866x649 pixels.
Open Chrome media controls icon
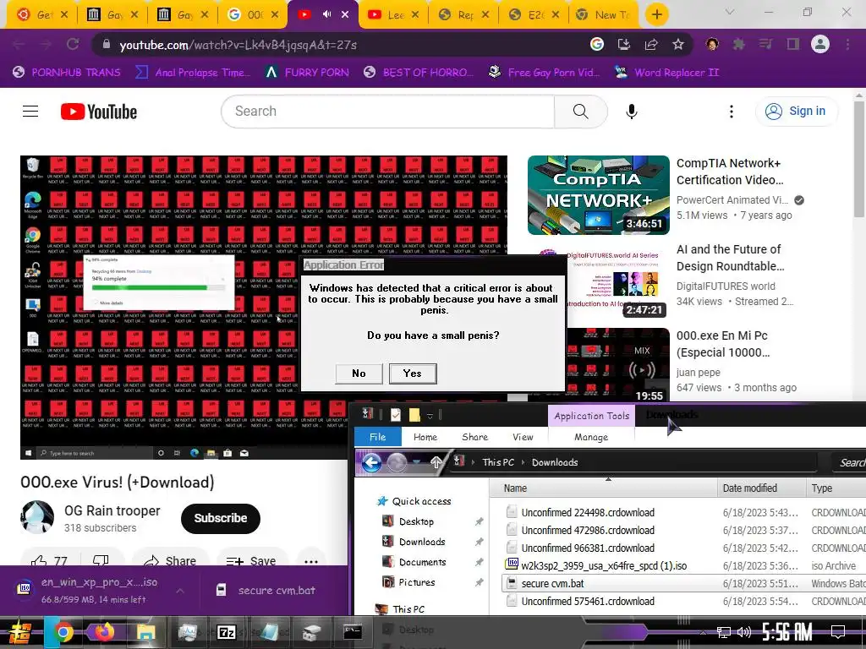(x=766, y=44)
